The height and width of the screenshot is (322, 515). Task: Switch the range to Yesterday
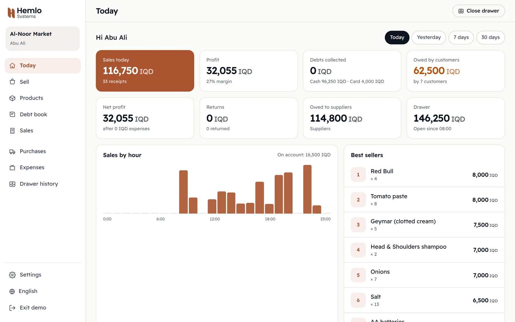coord(429,37)
